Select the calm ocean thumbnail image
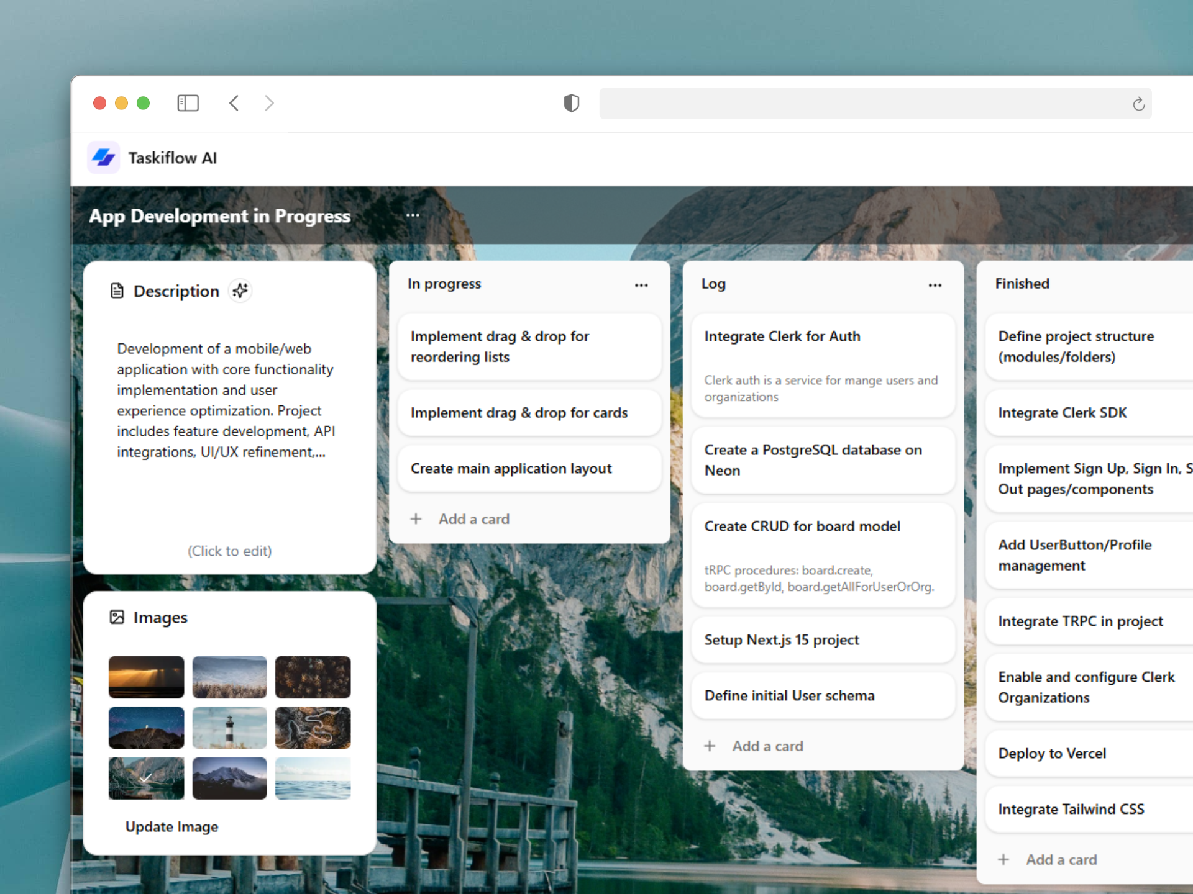The image size is (1193, 894). coord(313,778)
